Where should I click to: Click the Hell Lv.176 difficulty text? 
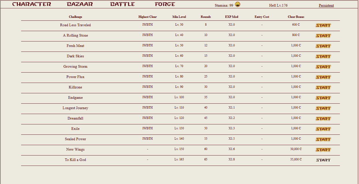tap(278, 5)
